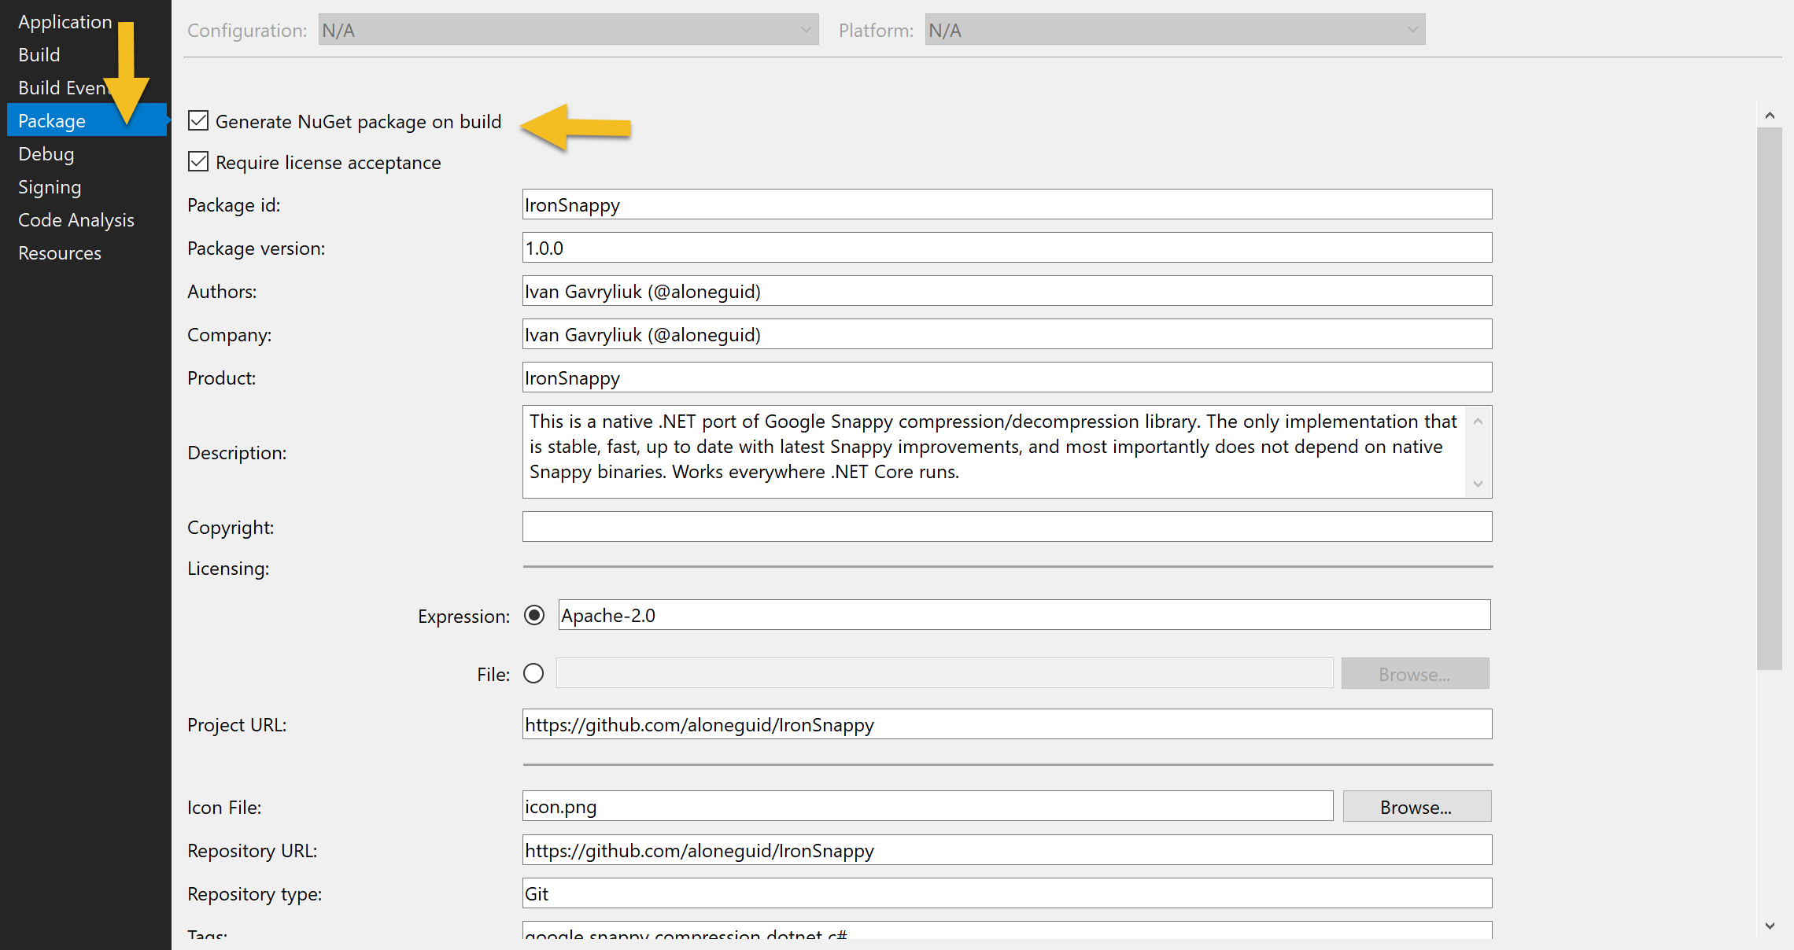Click the Icon File field

pyautogui.click(x=928, y=806)
